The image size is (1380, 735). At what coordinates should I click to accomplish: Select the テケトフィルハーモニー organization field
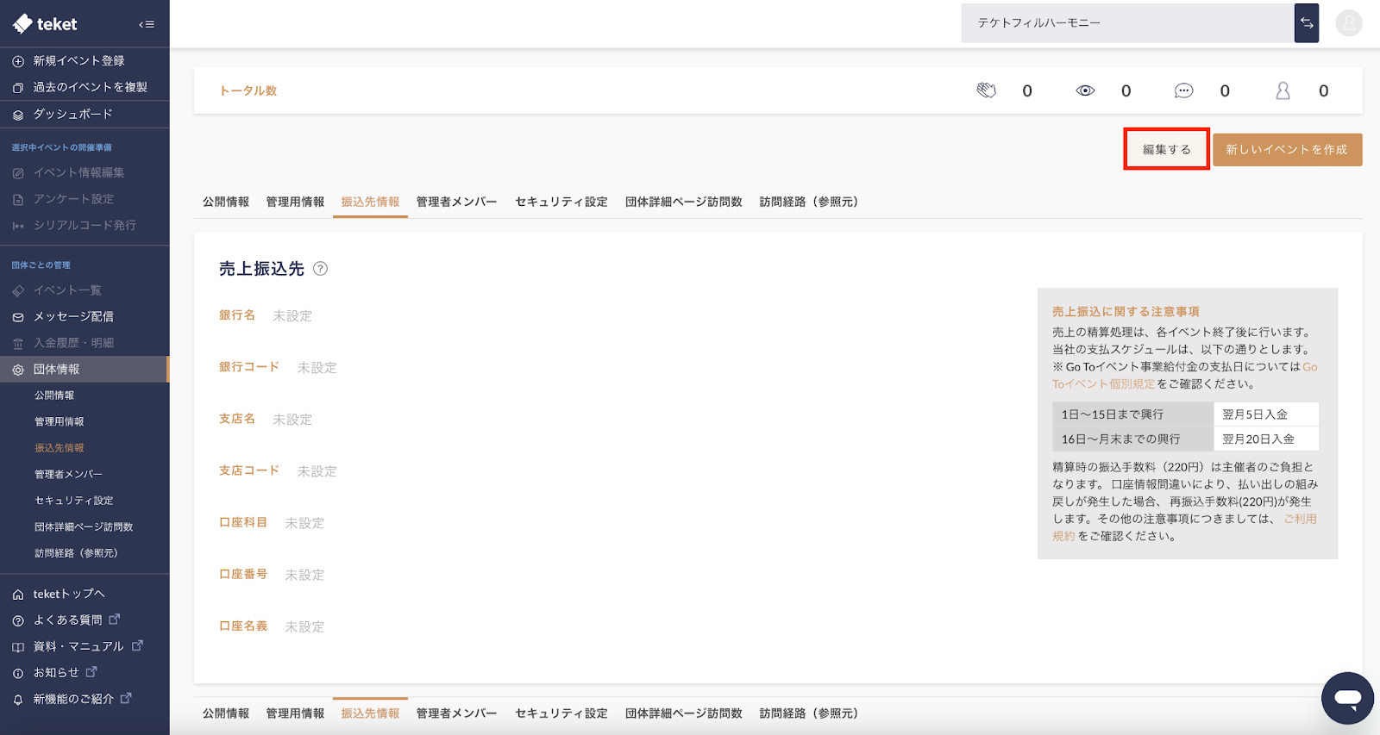click(1127, 23)
